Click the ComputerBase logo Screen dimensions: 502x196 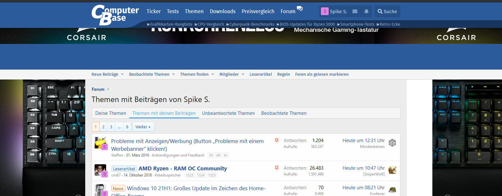(x=115, y=15)
